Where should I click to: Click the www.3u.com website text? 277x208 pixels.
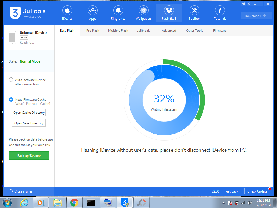[x=34, y=17]
